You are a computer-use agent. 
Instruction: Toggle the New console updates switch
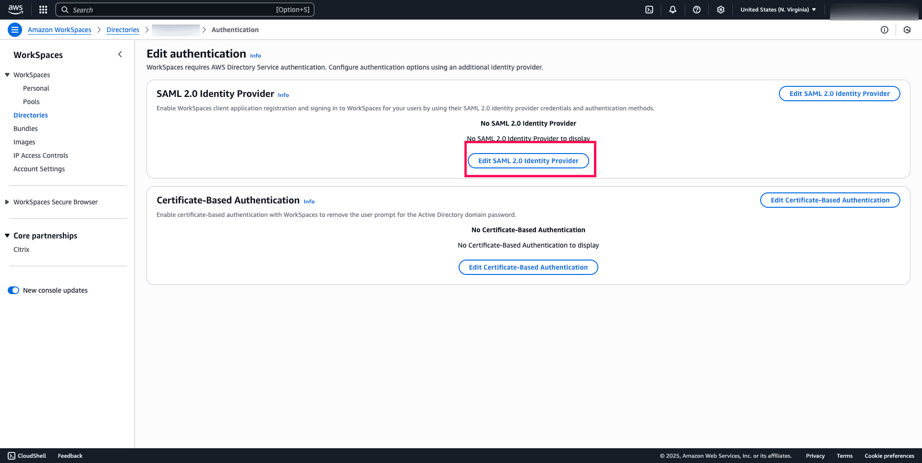click(x=13, y=290)
